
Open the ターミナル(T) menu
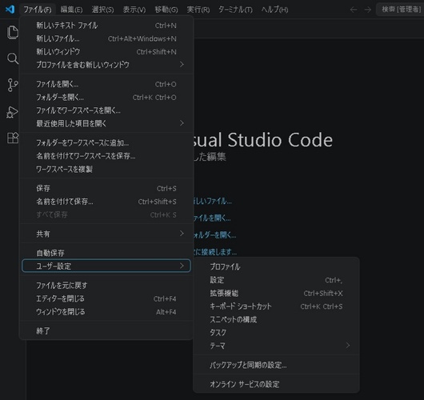(235, 10)
